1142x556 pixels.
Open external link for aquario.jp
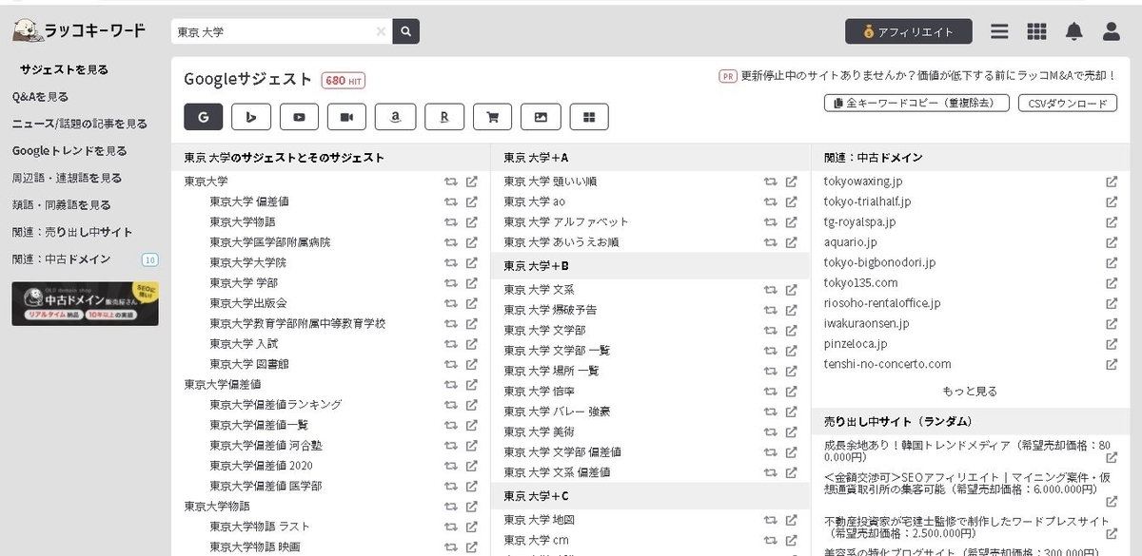tap(1112, 242)
